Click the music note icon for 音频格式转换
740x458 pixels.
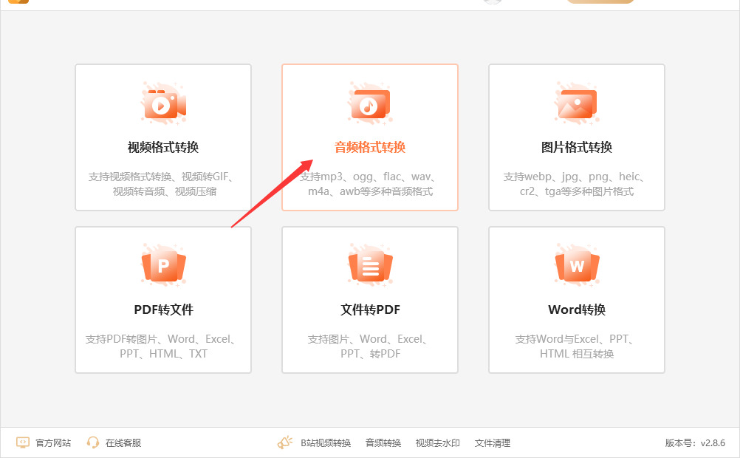[x=370, y=104]
